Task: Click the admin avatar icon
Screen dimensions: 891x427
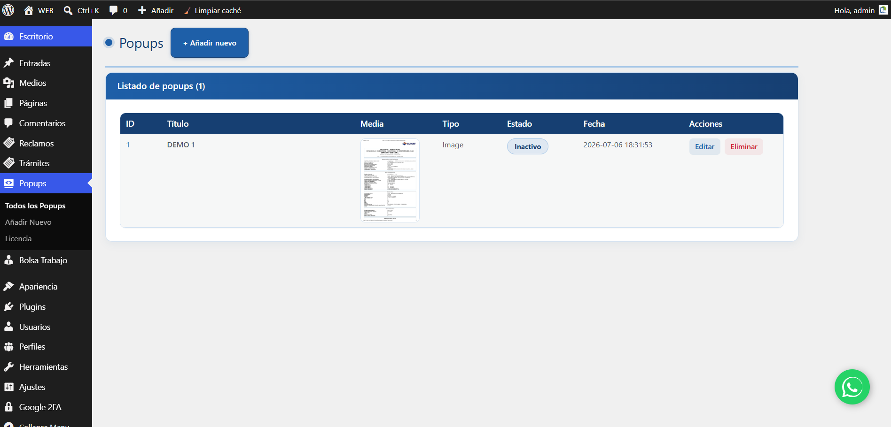Action: point(883,10)
